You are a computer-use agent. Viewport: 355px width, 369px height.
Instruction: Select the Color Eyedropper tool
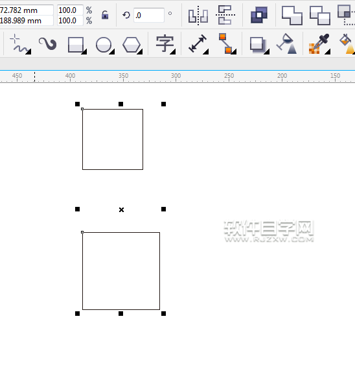(x=319, y=44)
